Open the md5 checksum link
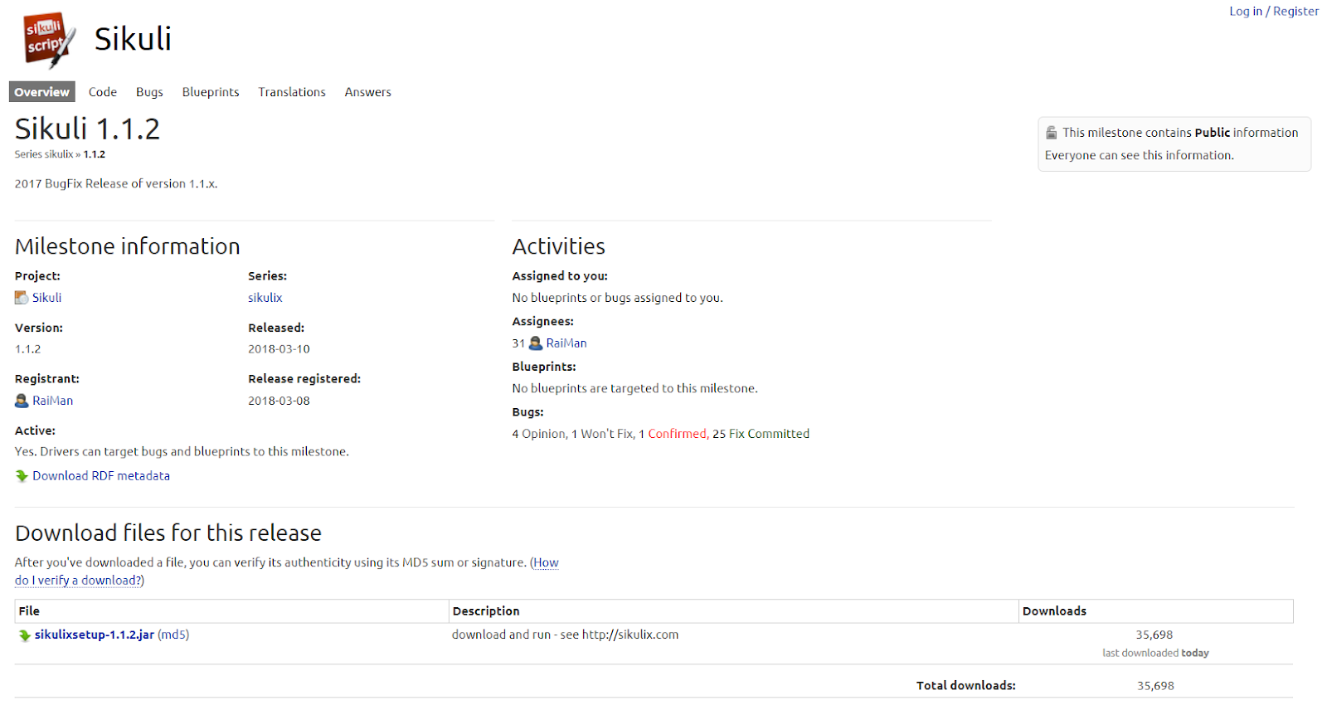1327x710 pixels. pyautogui.click(x=173, y=635)
